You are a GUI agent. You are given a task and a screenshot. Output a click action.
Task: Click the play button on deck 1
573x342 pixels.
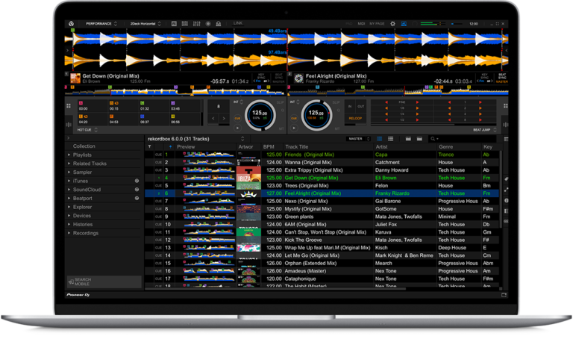tap(237, 128)
